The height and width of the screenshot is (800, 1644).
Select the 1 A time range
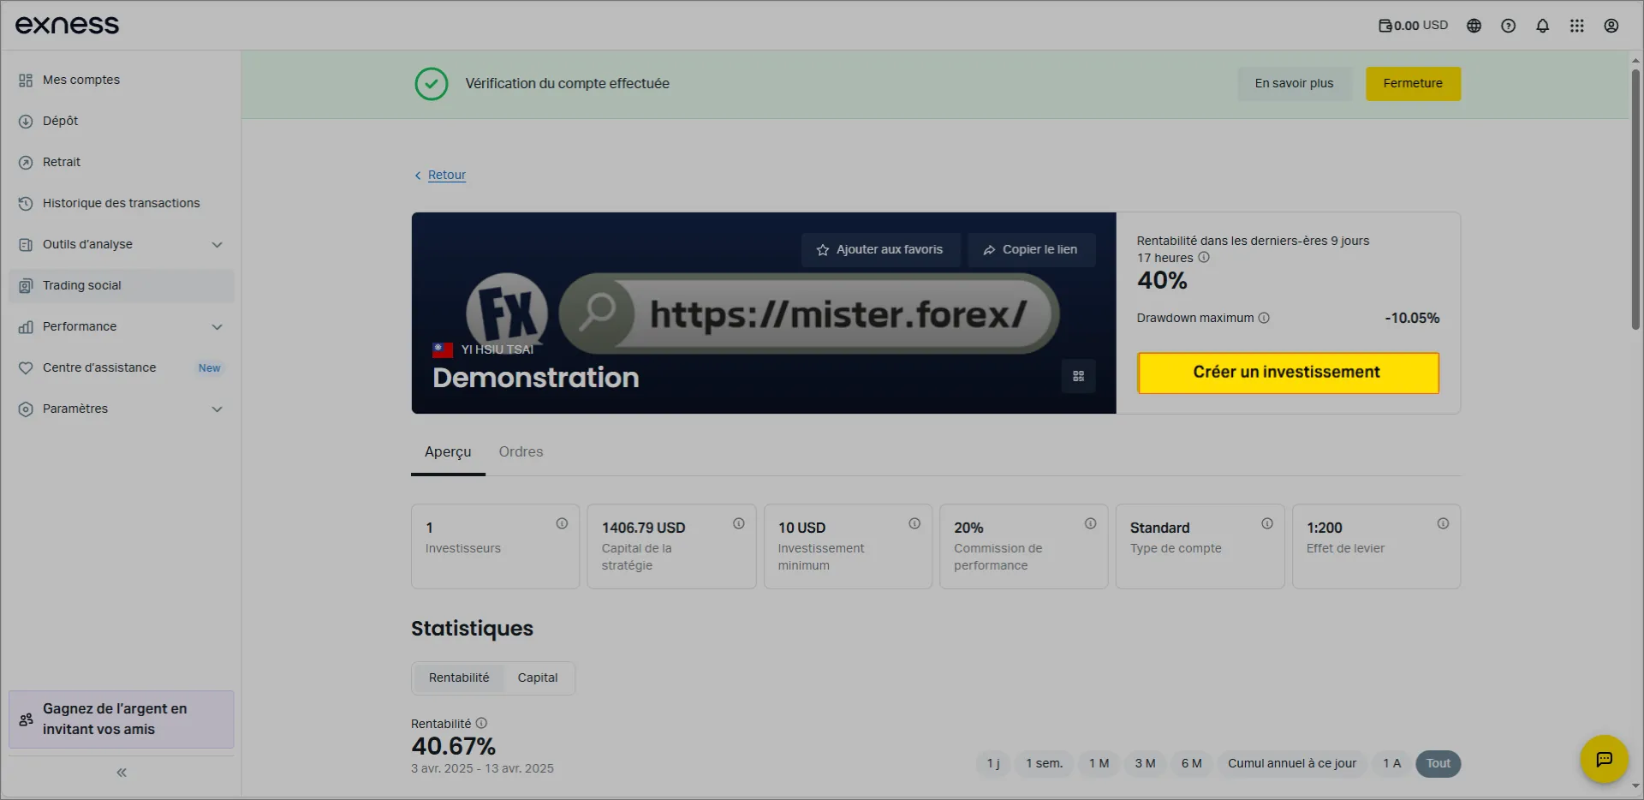1391,763
